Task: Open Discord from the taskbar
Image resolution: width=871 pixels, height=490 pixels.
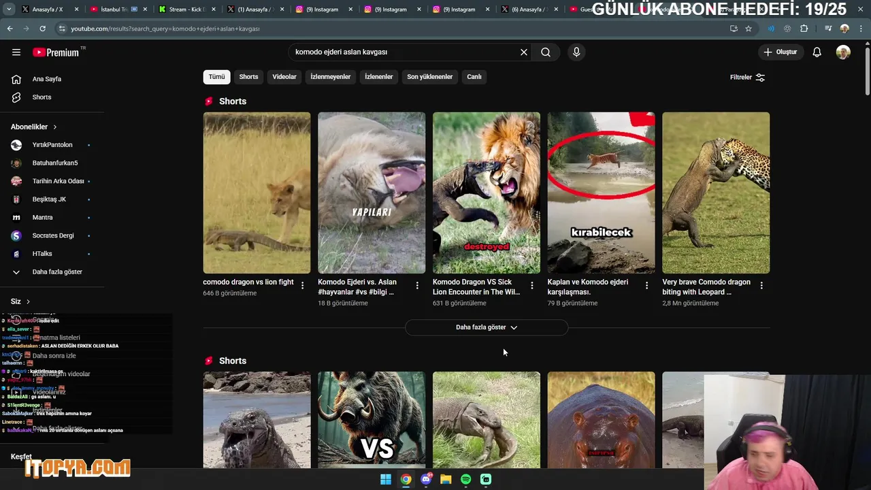Action: (426, 479)
